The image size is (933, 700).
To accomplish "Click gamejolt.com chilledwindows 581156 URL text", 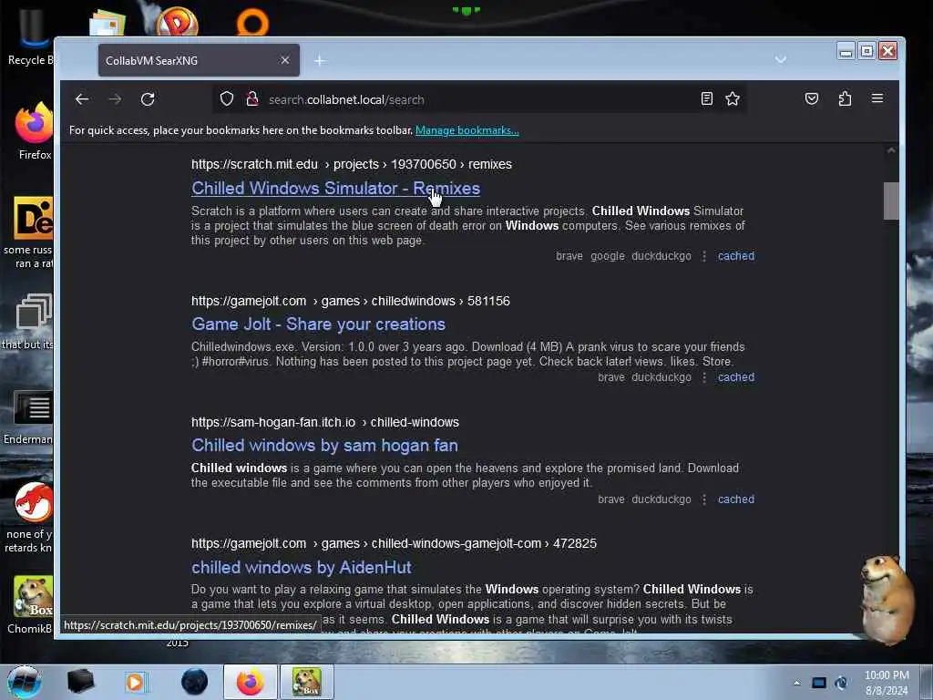I will click(351, 301).
